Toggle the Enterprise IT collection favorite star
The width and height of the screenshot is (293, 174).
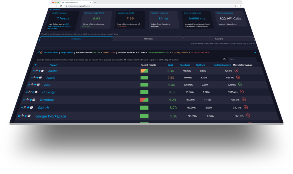(x=255, y=52)
